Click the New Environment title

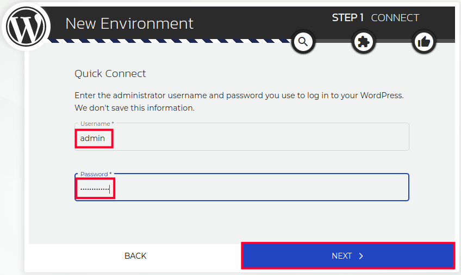[129, 23]
